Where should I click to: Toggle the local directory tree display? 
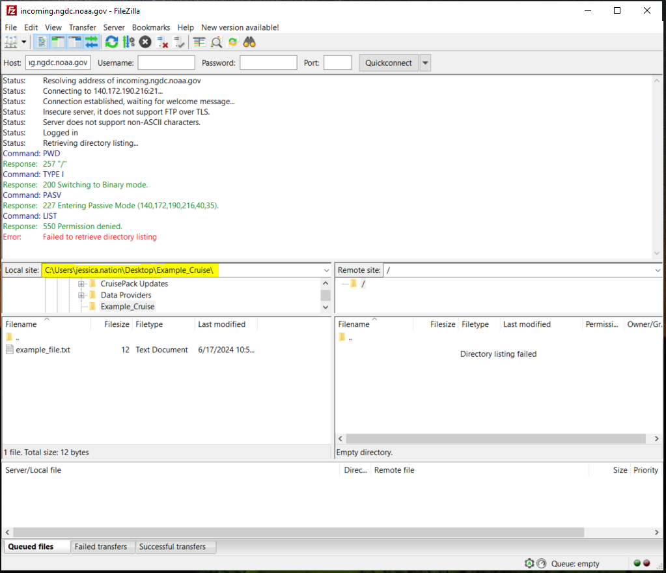coord(58,42)
